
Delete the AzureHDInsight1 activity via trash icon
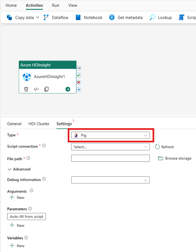tap(26, 89)
